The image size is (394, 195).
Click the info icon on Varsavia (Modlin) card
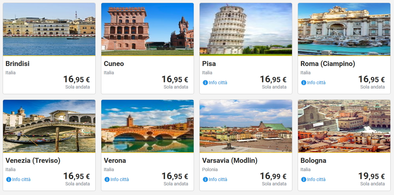[x=205, y=179]
